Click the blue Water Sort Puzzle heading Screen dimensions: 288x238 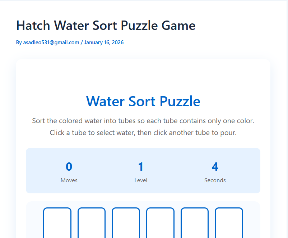(x=143, y=101)
